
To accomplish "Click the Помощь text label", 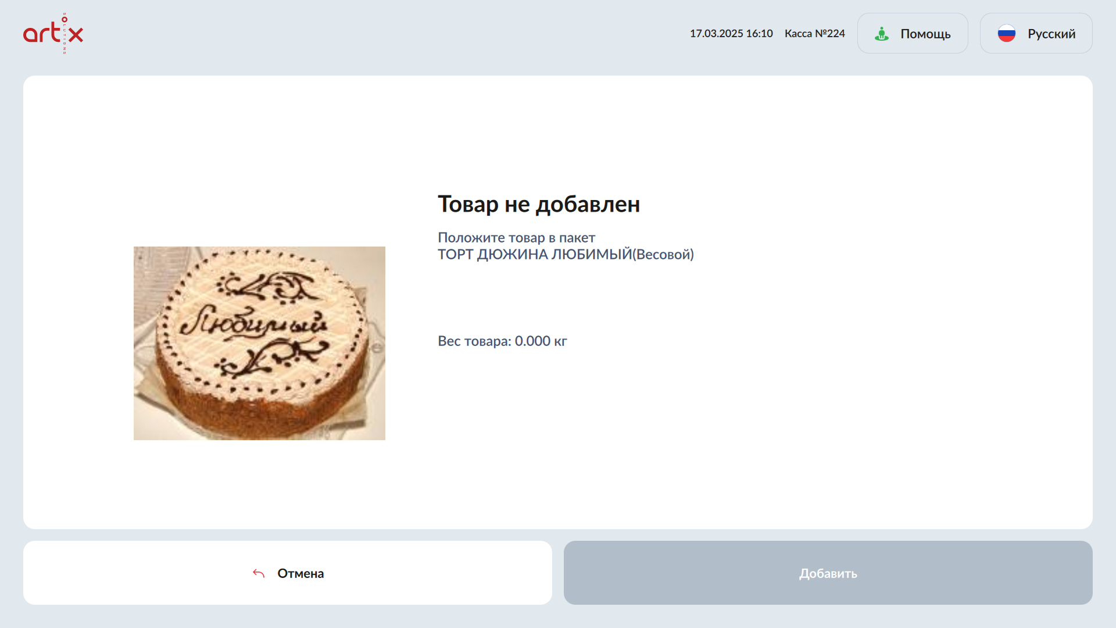I will [925, 34].
